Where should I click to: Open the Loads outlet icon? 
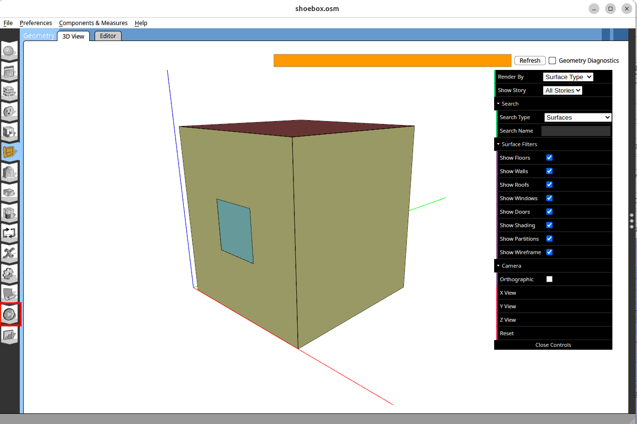[10, 111]
